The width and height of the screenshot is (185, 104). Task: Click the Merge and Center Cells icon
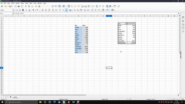click(x=56, y=10)
